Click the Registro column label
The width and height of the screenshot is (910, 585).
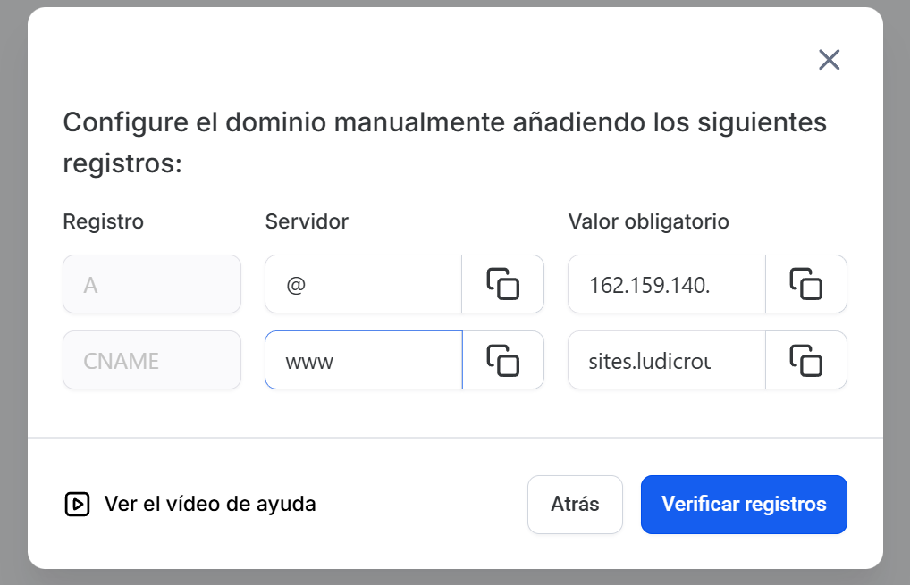[x=103, y=221]
